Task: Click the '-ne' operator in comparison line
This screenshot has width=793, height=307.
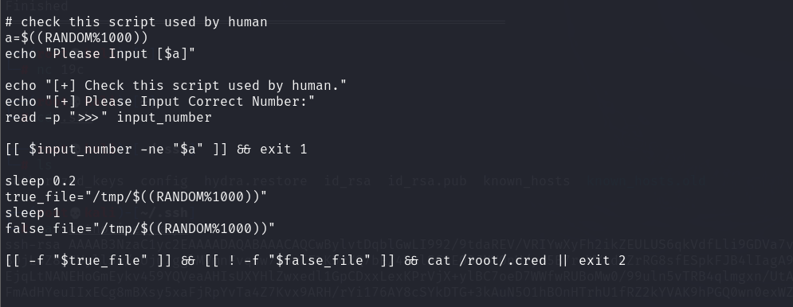Action: click(151, 150)
